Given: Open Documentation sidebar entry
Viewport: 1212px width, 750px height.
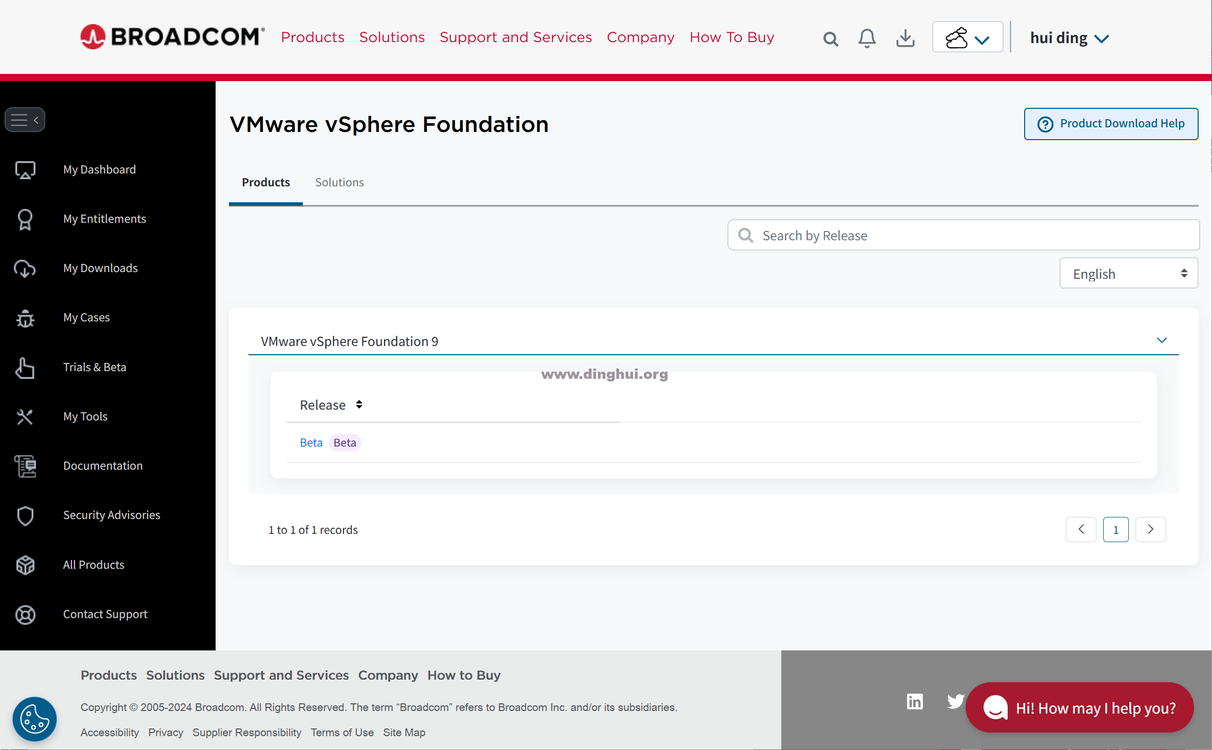Looking at the screenshot, I should [x=103, y=466].
